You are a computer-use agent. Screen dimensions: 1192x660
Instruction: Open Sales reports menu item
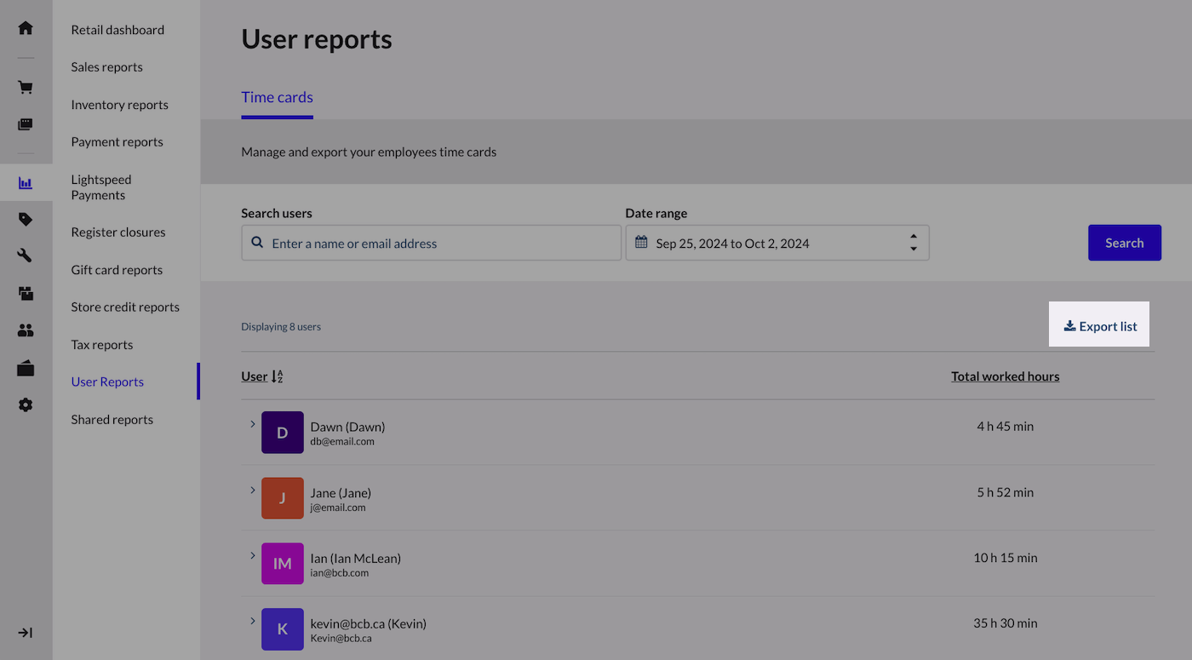pos(106,67)
